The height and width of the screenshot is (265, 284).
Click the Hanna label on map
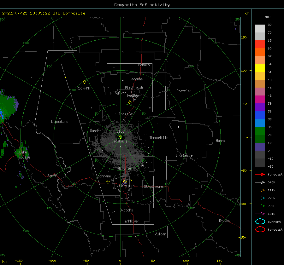(x=221, y=141)
